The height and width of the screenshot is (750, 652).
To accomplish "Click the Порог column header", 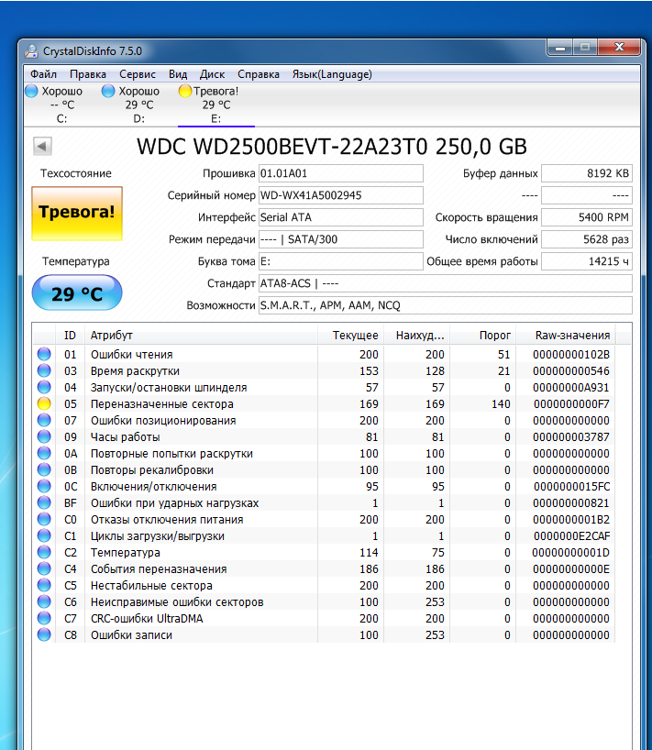I will tap(482, 336).
